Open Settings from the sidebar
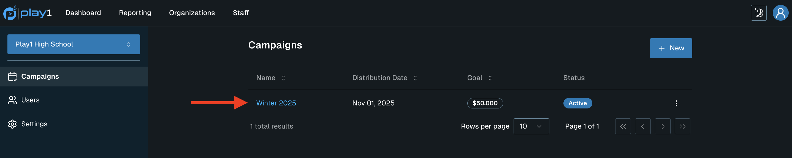 pyautogui.click(x=34, y=124)
